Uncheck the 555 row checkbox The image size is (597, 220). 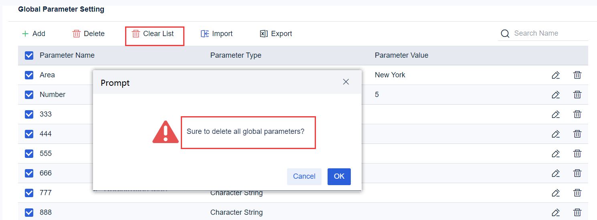[29, 153]
